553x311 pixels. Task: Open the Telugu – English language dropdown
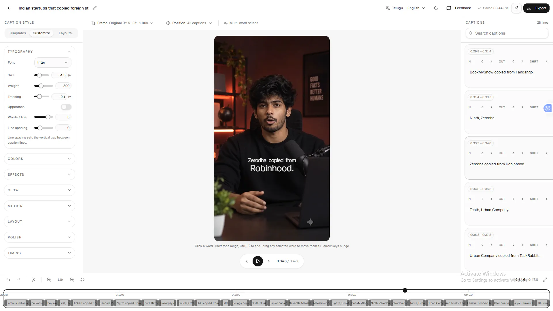tap(405, 8)
